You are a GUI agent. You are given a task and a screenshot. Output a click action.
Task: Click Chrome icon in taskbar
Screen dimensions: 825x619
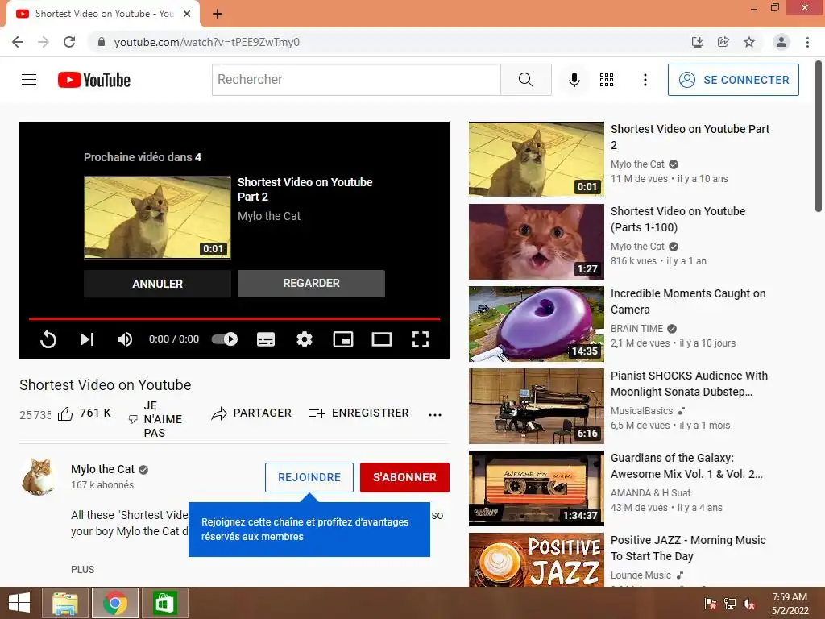click(114, 603)
